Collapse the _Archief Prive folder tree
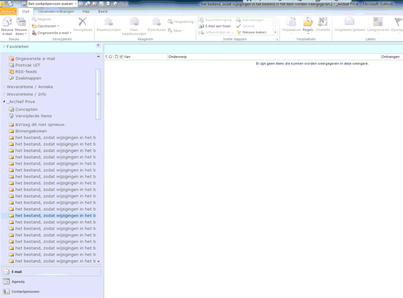The image size is (403, 298). click(4, 102)
